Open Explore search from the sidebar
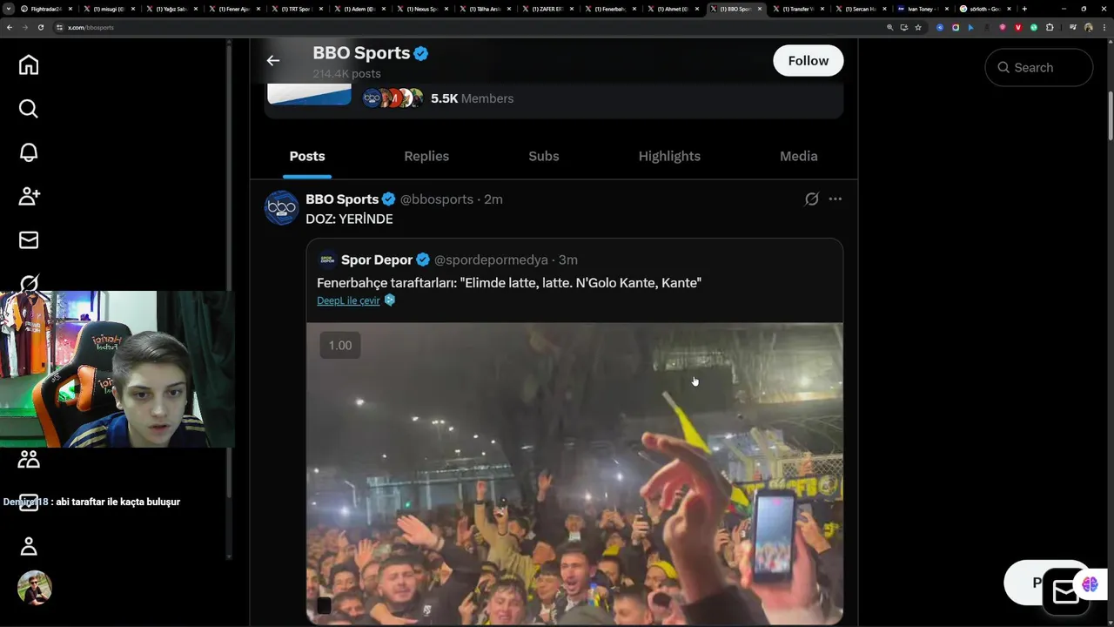Viewport: 1114px width, 627px height. coord(29,109)
